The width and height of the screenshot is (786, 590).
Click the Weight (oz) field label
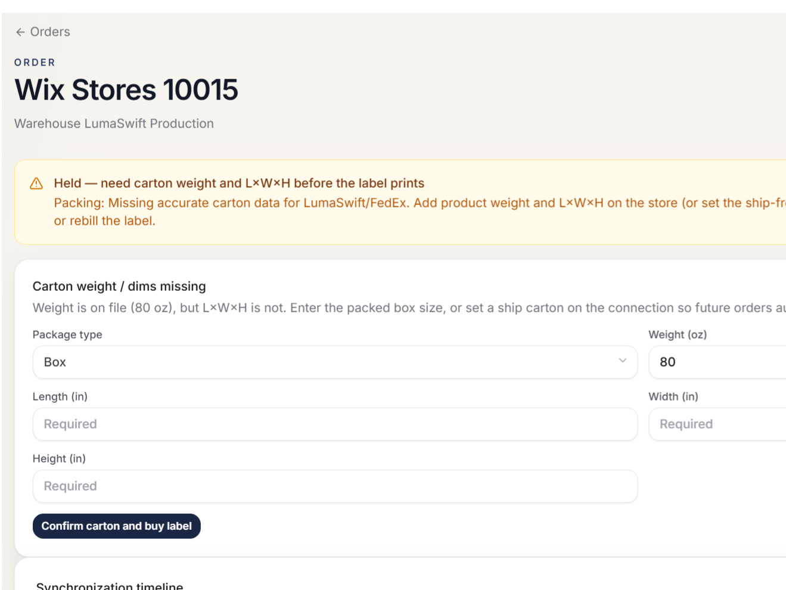point(678,334)
